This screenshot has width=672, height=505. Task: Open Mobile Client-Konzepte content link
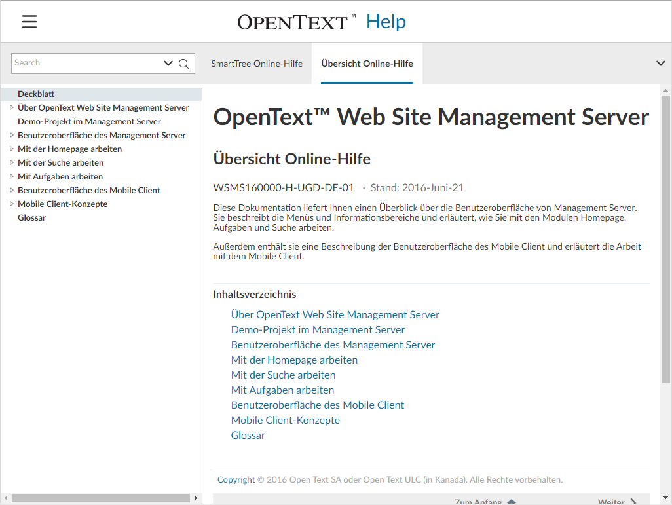(x=286, y=420)
